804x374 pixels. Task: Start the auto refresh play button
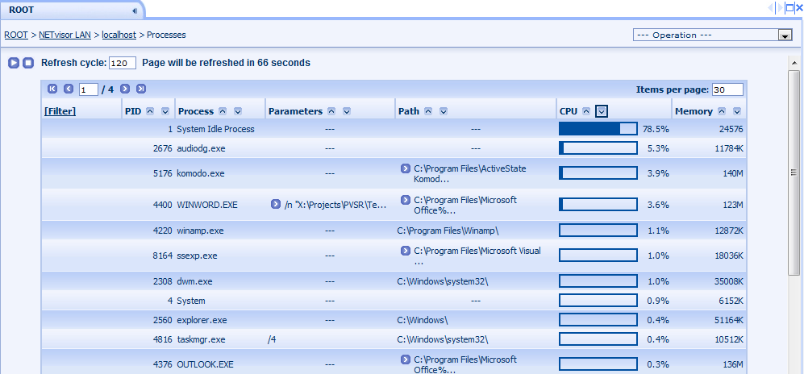[14, 63]
